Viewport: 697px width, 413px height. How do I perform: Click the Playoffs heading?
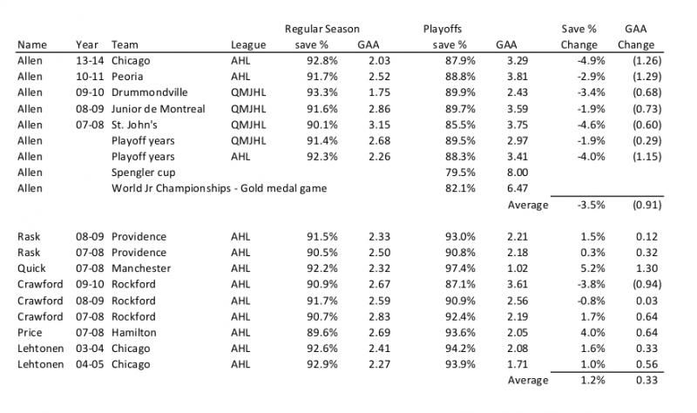[x=443, y=29]
